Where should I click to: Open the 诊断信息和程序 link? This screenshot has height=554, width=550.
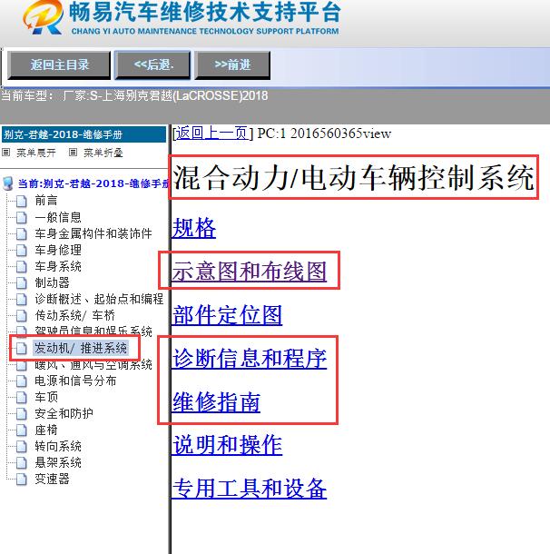click(250, 358)
